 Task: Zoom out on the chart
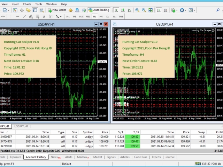(x=144, y=10)
